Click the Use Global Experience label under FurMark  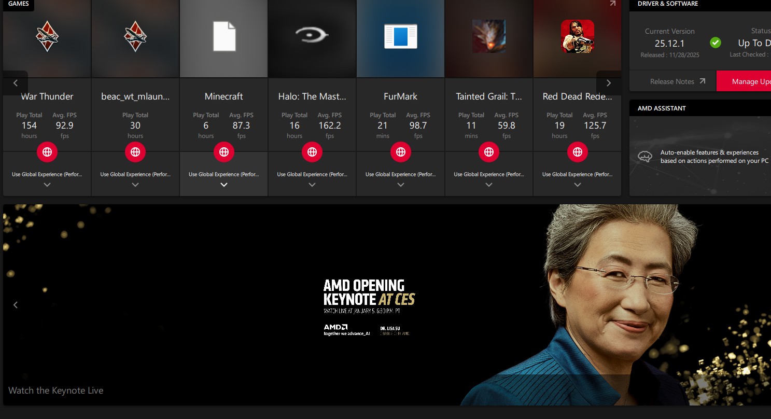coord(401,174)
